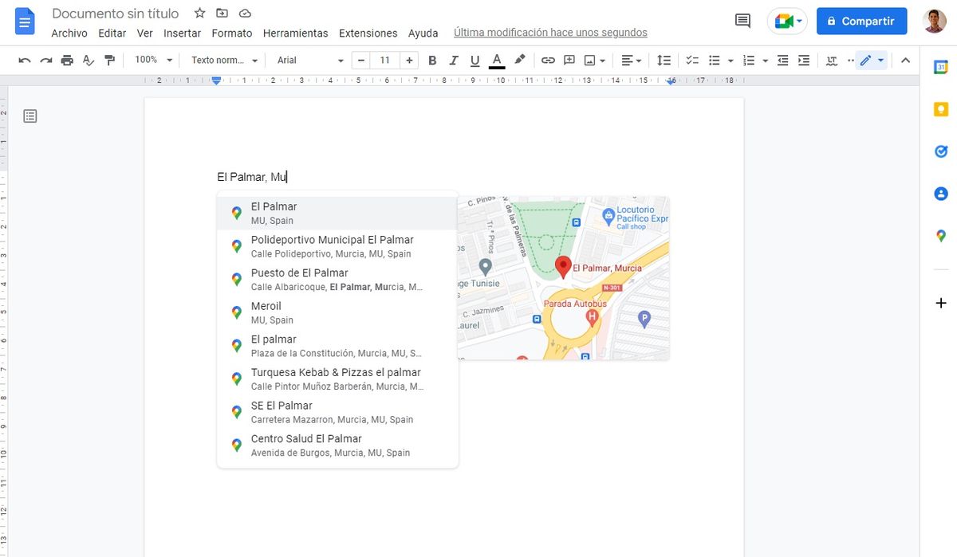Click the undo arrow
957x557 pixels.
25,60
